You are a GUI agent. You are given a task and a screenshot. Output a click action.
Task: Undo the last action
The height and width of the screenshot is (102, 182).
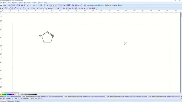pyautogui.click(x=28, y=5)
